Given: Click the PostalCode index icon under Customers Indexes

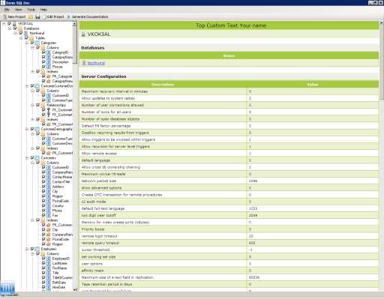Looking at the screenshot, I should pyautogui.click(x=49, y=239).
